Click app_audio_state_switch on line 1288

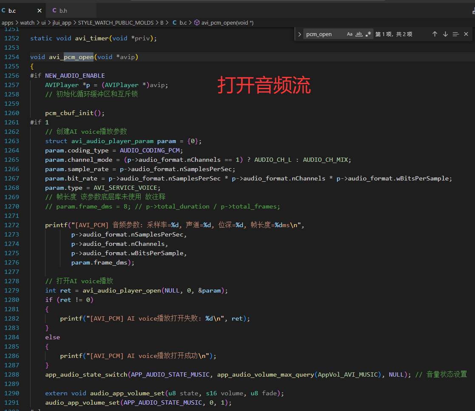(86, 374)
